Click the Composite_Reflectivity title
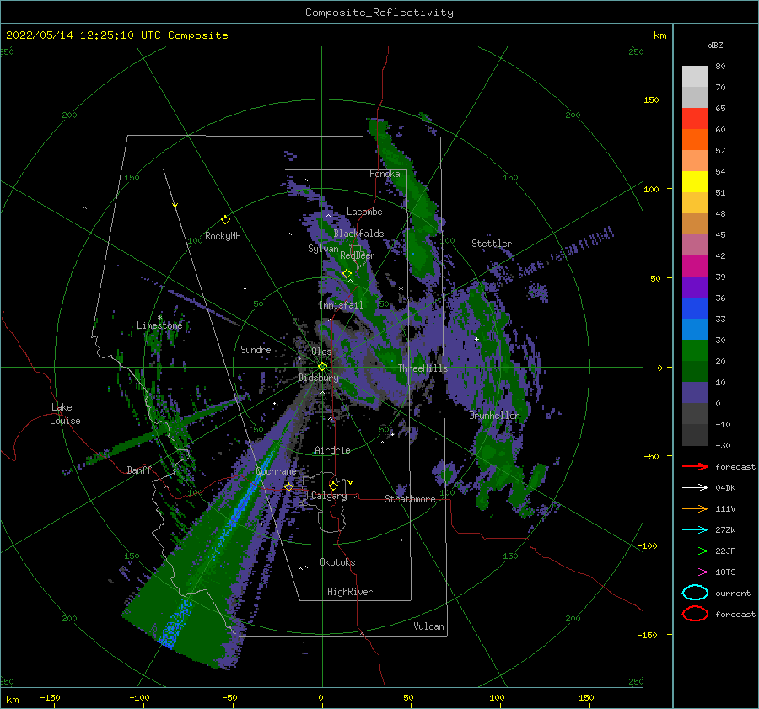 (379, 13)
